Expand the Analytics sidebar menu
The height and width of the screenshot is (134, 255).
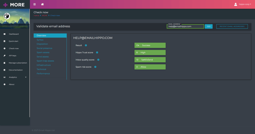(15, 77)
